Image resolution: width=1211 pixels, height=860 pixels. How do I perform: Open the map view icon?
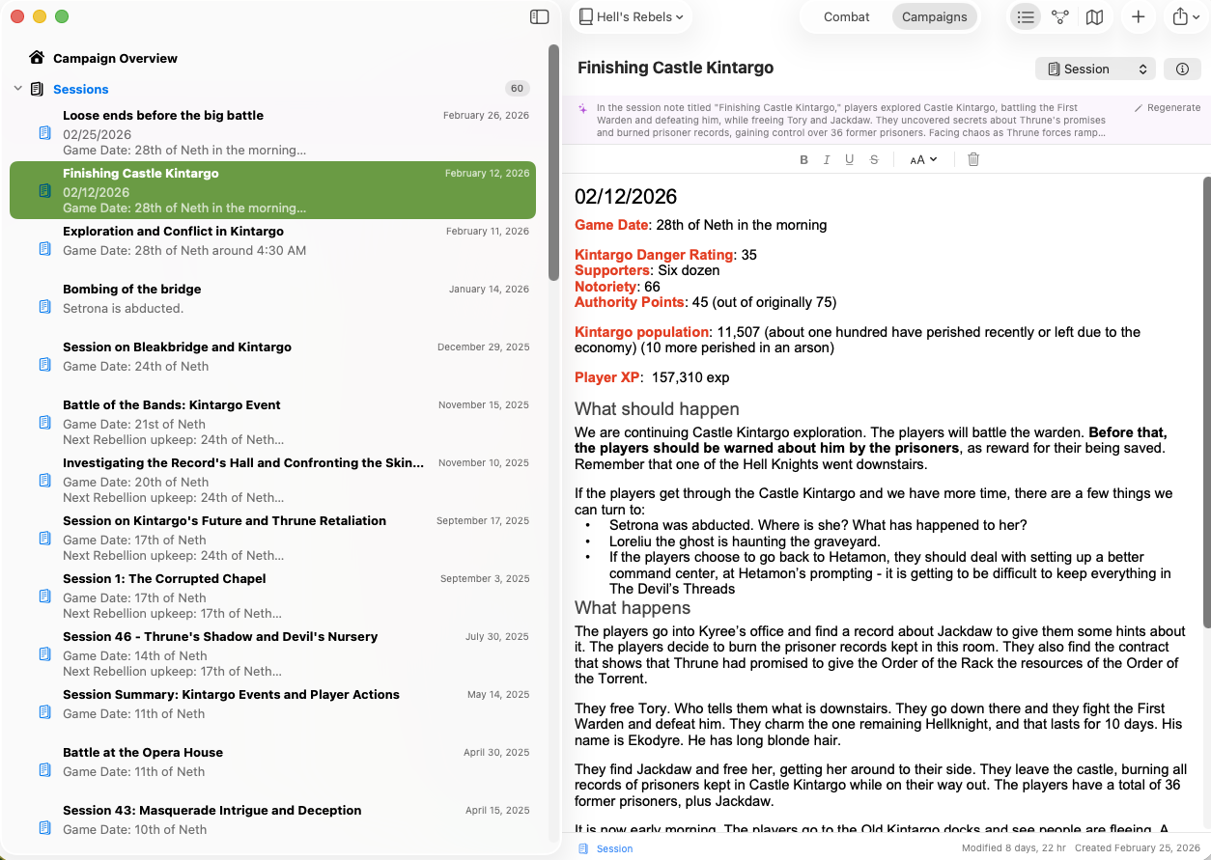(1094, 17)
